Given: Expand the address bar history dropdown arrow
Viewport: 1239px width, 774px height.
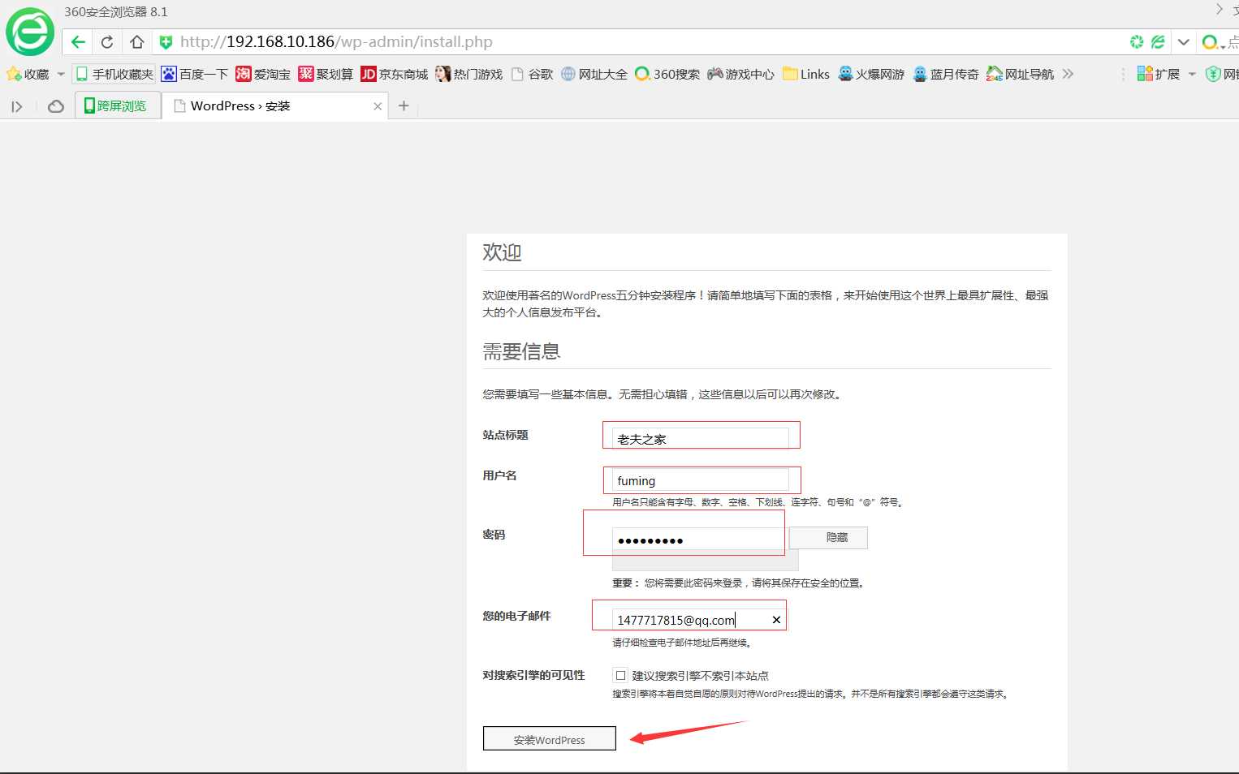Looking at the screenshot, I should [1184, 42].
